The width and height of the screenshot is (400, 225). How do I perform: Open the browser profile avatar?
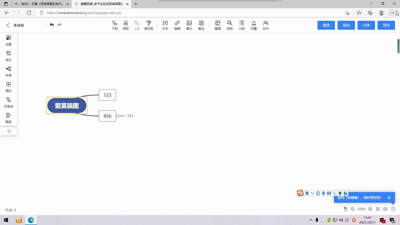pyautogui.click(x=381, y=13)
